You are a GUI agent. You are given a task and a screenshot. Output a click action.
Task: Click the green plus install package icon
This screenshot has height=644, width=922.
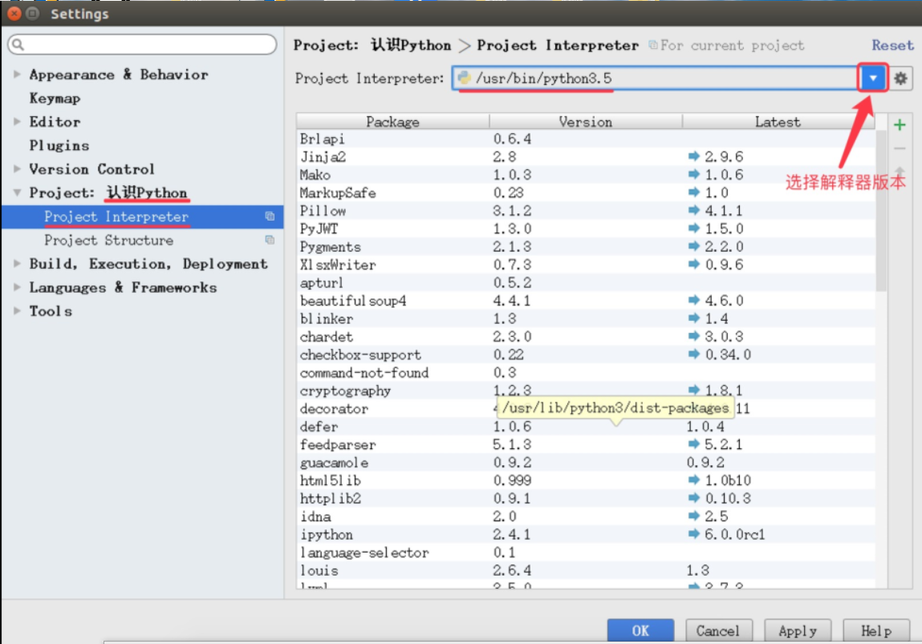coord(899,124)
